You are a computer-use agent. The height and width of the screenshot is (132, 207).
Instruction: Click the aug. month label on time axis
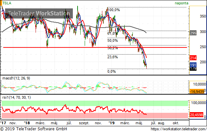(x=162, y=123)
